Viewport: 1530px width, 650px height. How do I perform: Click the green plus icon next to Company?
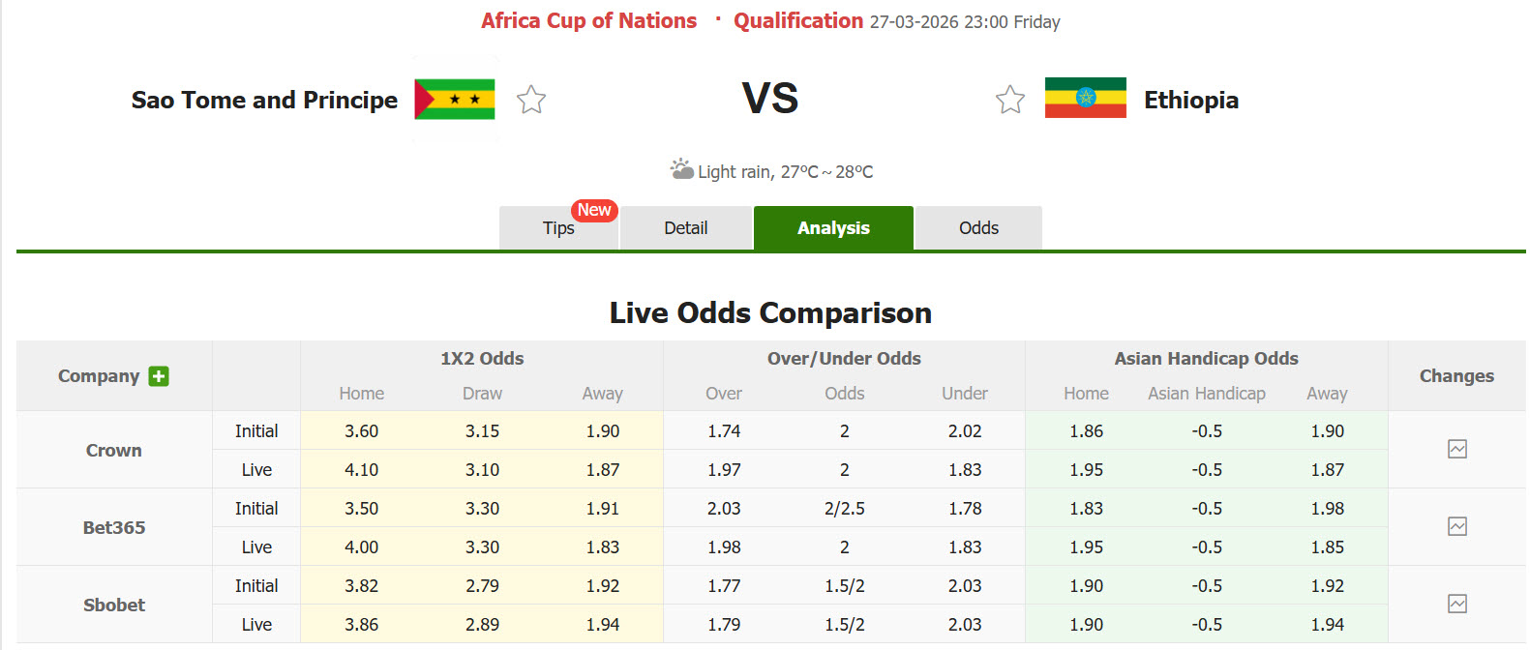click(160, 375)
